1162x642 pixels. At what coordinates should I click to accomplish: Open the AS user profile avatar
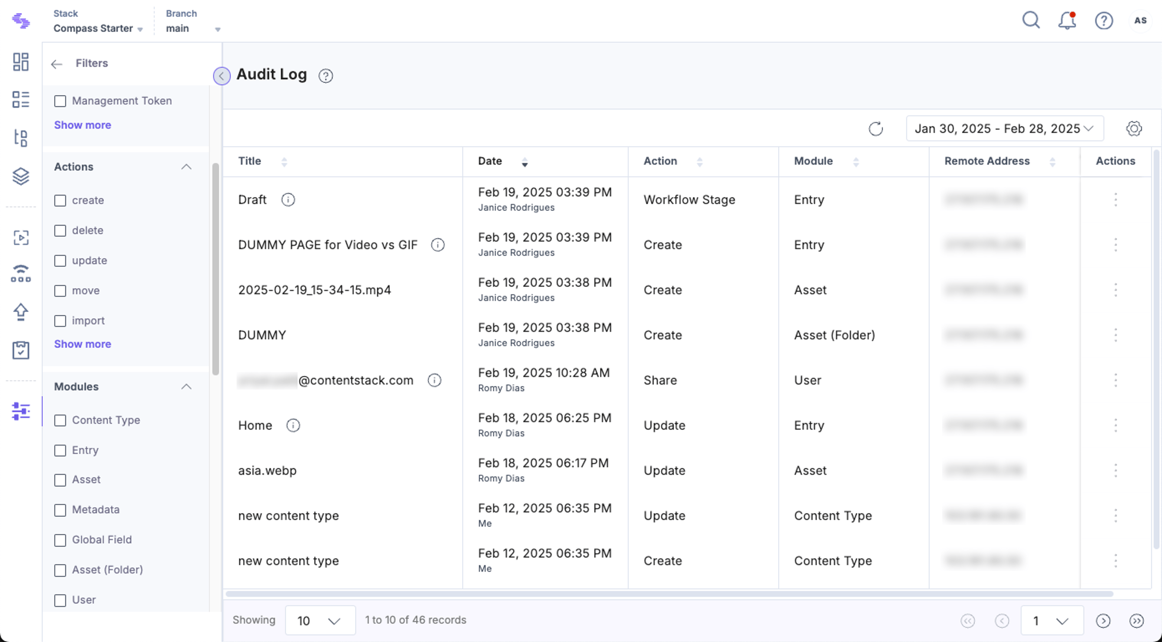tap(1140, 21)
